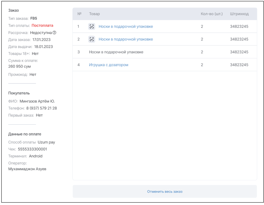Click the scan icon in row 2
Viewport: 264px width, 205px height.
pos(92,39)
